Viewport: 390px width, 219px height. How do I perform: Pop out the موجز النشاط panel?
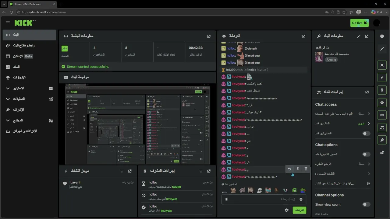pyautogui.click(x=130, y=171)
